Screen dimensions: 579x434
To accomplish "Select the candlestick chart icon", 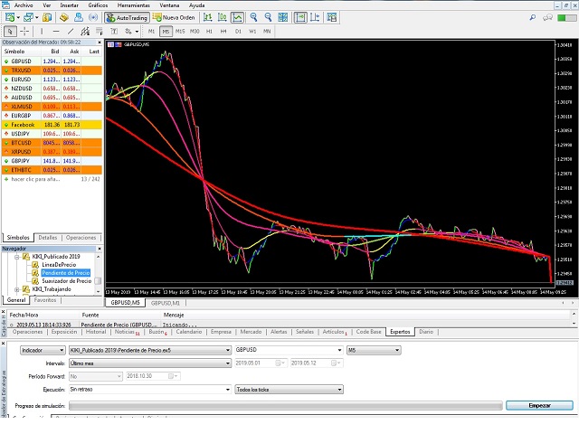I will 221,17.
